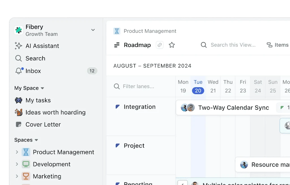290x185 pixels.
Task: Focus the Search this View field
Action: tap(233, 45)
